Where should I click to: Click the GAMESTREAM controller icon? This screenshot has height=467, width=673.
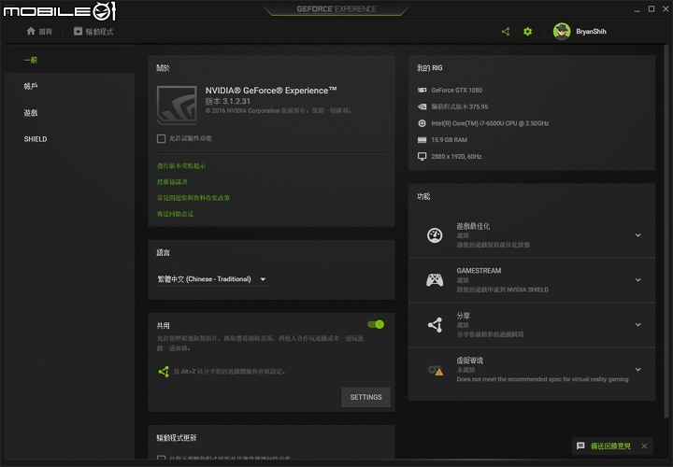pyautogui.click(x=435, y=280)
